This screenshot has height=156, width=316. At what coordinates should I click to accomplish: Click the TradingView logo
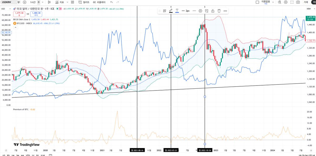pyautogui.click(x=26, y=145)
